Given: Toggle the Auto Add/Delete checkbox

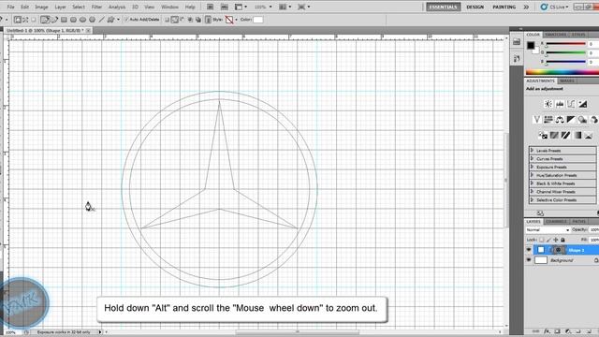Looking at the screenshot, I should click(126, 20).
